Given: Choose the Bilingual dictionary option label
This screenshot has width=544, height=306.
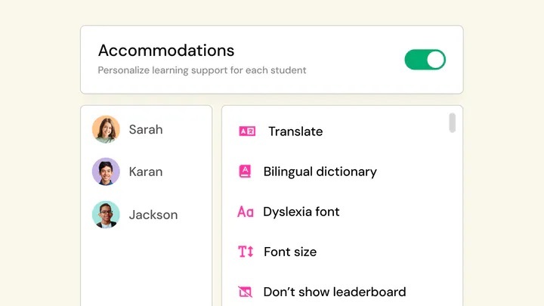Looking at the screenshot, I should 320,172.
